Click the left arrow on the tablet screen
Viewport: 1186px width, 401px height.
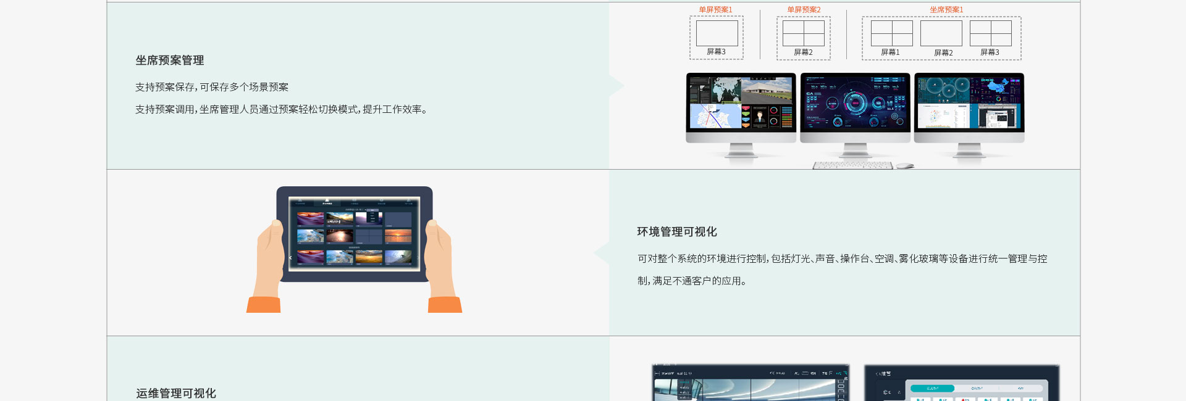coord(290,258)
